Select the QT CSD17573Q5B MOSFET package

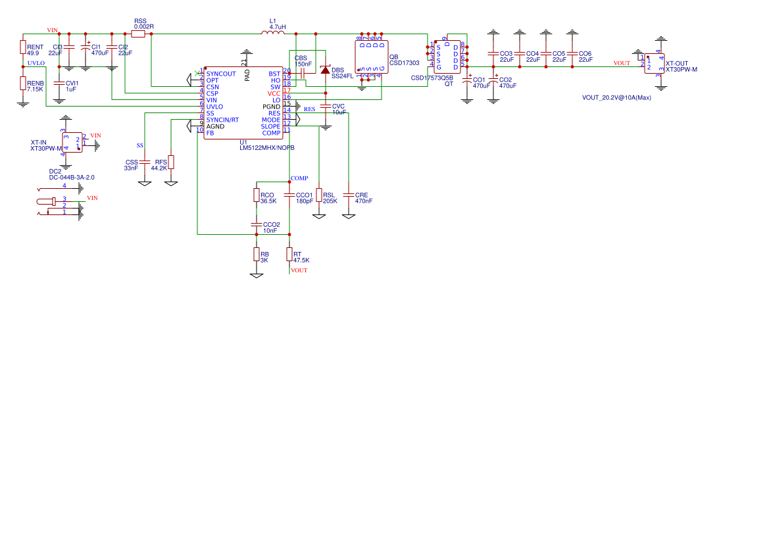click(x=447, y=57)
